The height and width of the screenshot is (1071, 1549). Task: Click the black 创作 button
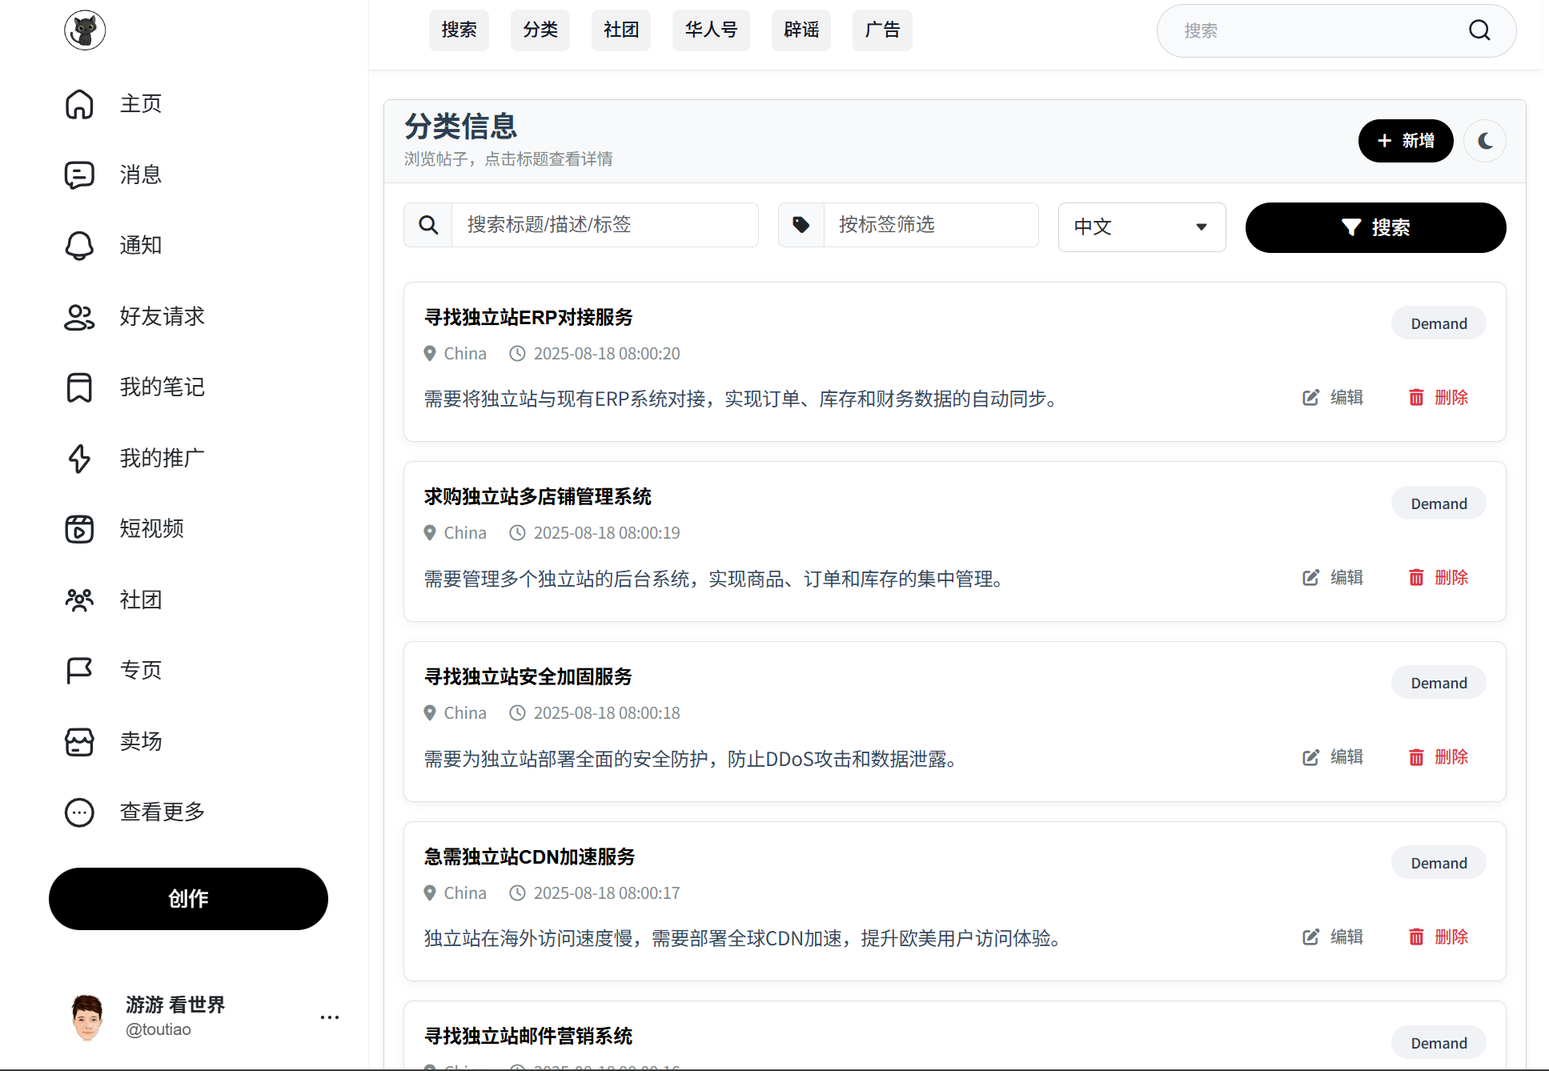[x=188, y=898]
